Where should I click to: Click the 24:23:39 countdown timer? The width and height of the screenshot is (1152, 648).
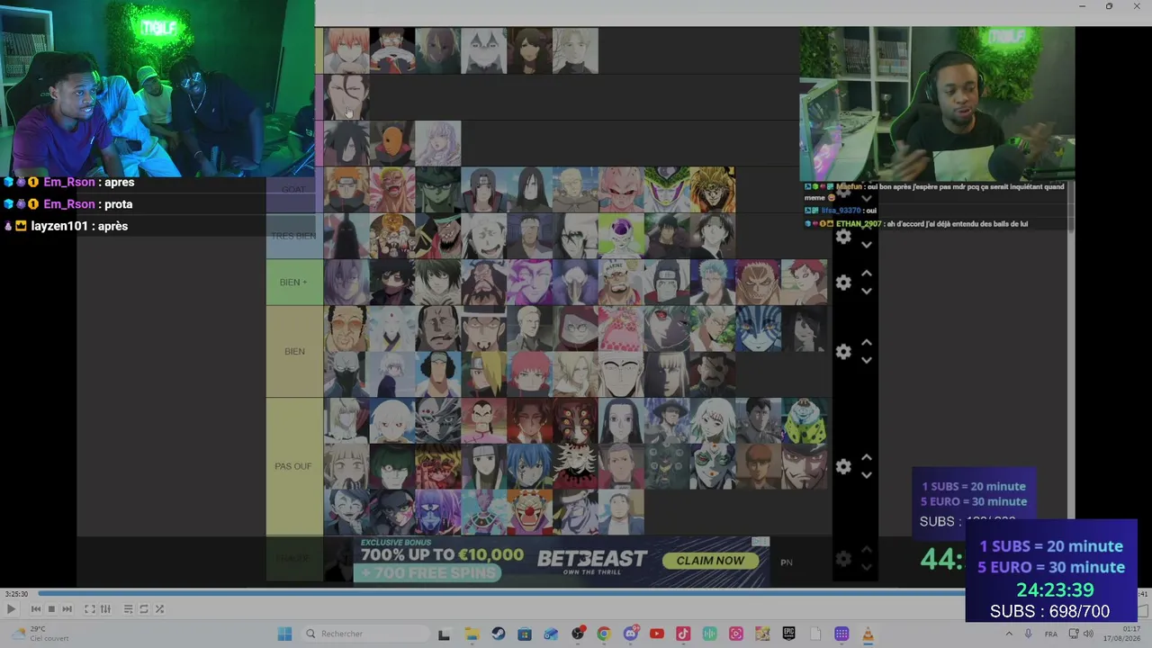(x=1055, y=590)
